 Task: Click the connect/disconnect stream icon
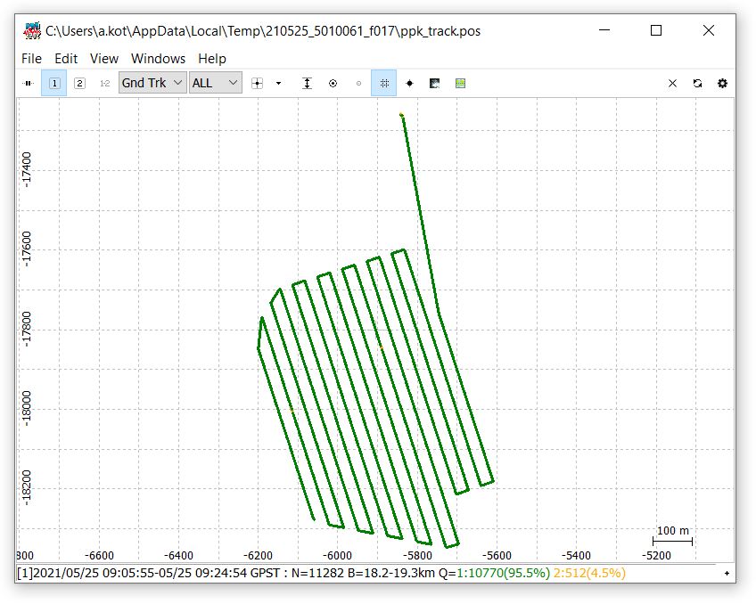click(29, 84)
